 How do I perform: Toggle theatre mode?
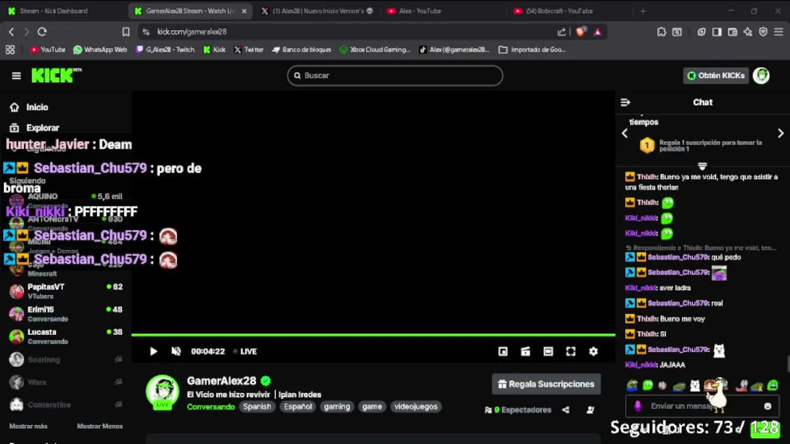click(x=548, y=351)
